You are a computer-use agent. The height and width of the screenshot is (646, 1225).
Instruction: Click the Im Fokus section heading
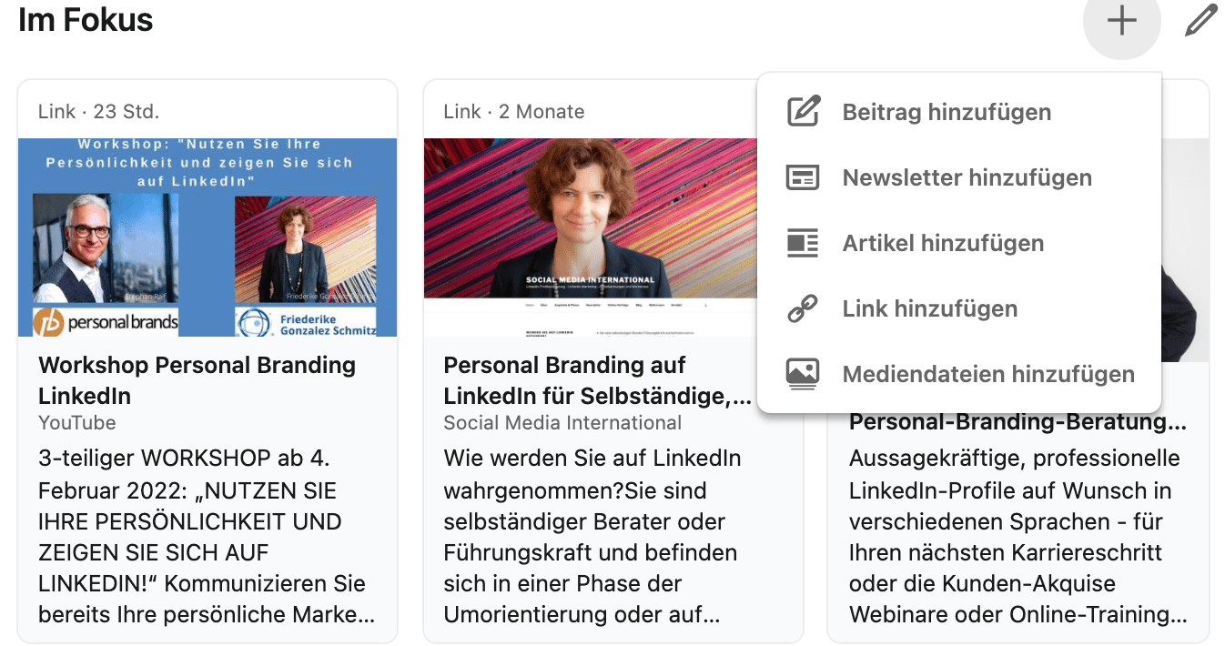[86, 20]
